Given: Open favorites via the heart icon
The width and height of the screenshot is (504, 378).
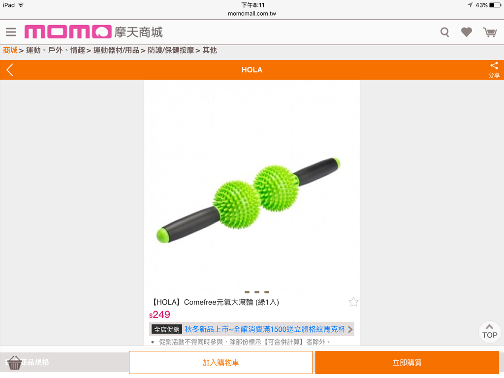Looking at the screenshot, I should click(x=467, y=32).
